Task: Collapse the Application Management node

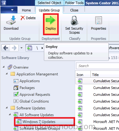Action: point(7,74)
